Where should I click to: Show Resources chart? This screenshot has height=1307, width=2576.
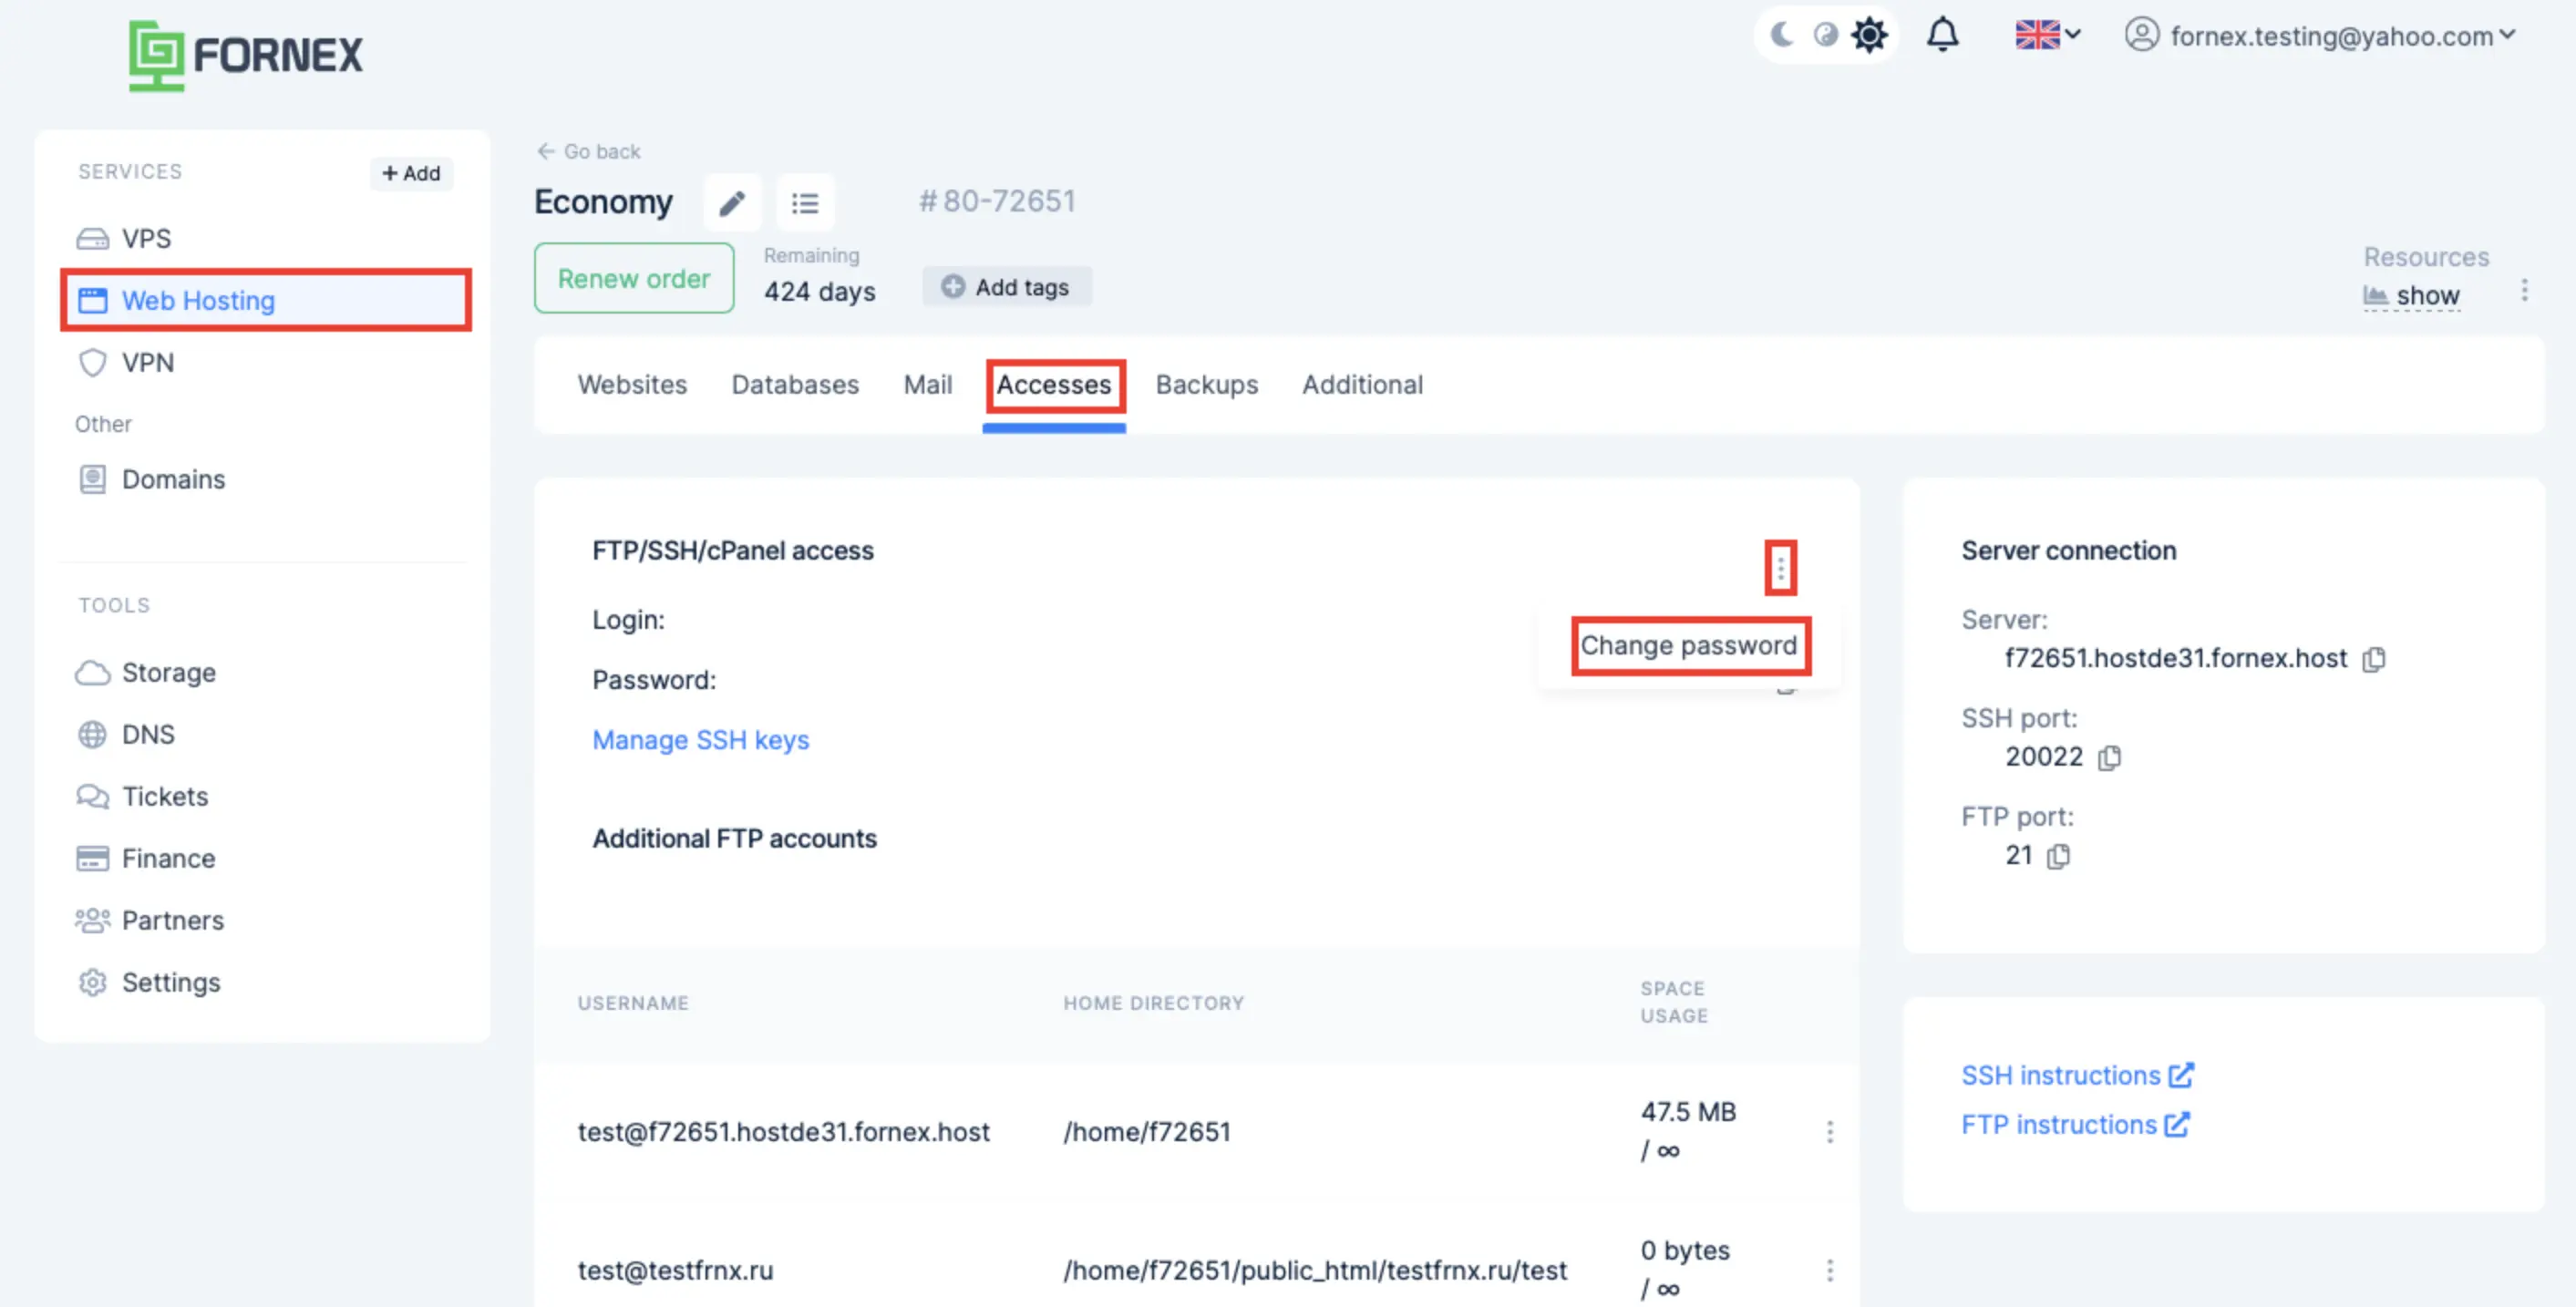[x=2411, y=296]
